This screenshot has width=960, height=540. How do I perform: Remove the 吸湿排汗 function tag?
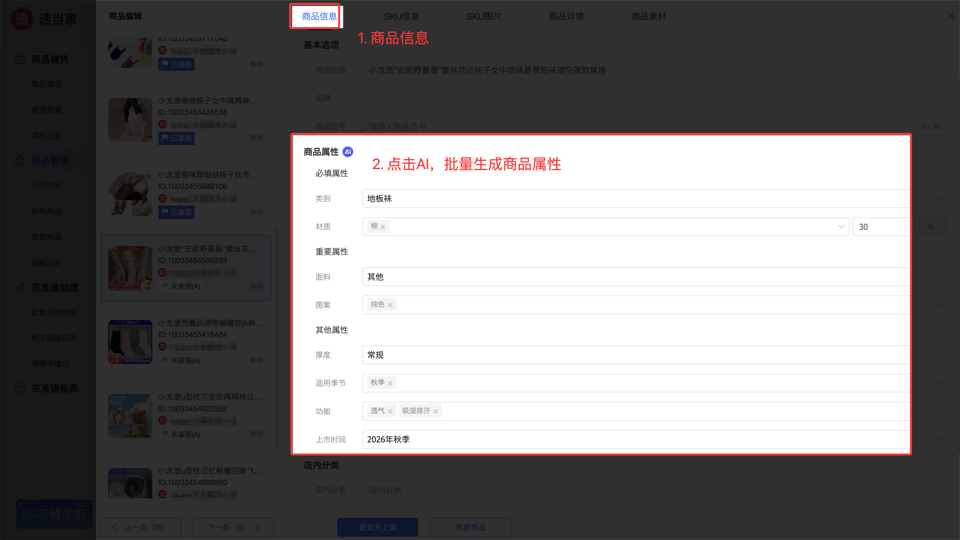click(x=435, y=411)
